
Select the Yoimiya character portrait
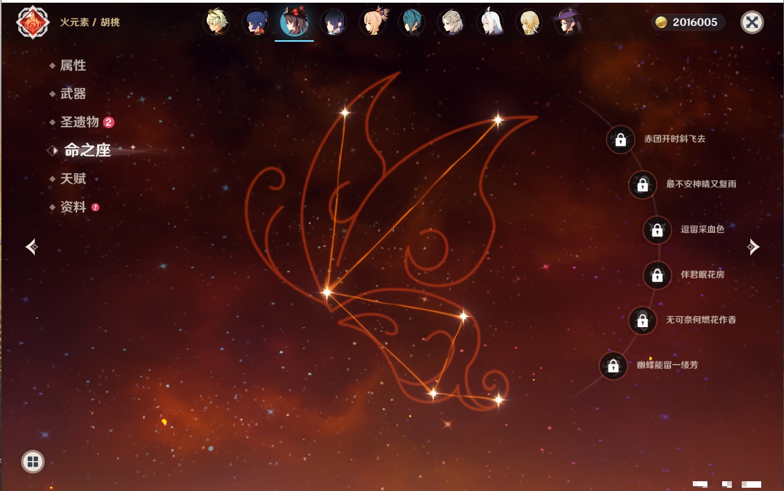click(373, 23)
